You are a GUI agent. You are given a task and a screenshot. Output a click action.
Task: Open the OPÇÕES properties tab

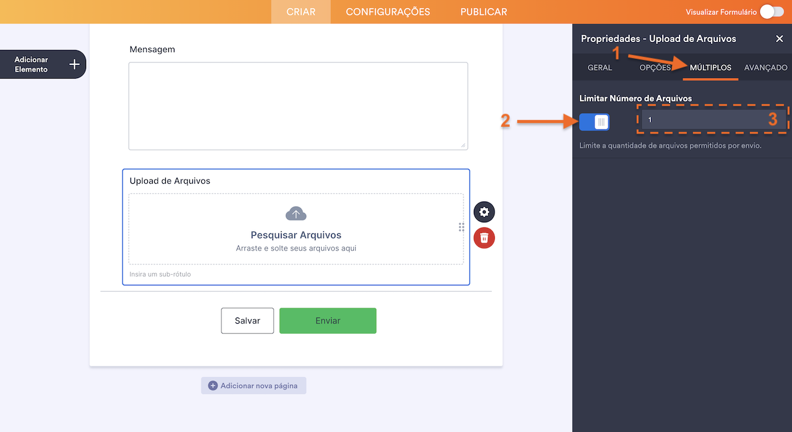(655, 67)
